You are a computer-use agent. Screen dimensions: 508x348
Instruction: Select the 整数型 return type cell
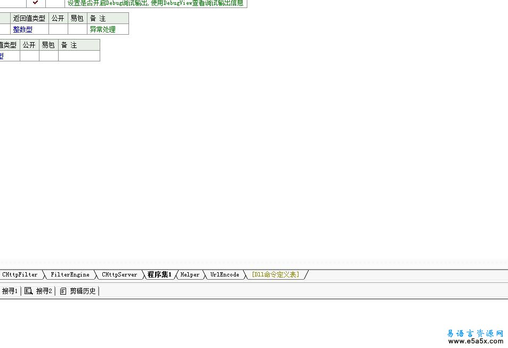tap(29, 29)
